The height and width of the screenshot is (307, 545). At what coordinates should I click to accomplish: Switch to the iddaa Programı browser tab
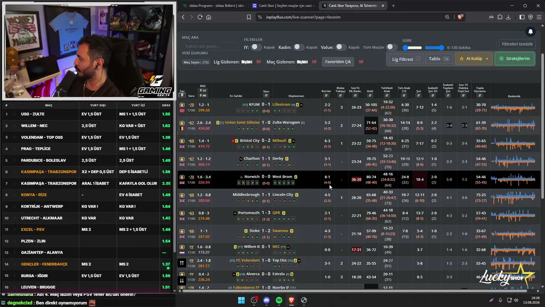click(213, 6)
